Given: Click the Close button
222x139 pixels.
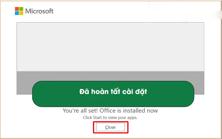Looking at the screenshot, I should tap(110, 127).
